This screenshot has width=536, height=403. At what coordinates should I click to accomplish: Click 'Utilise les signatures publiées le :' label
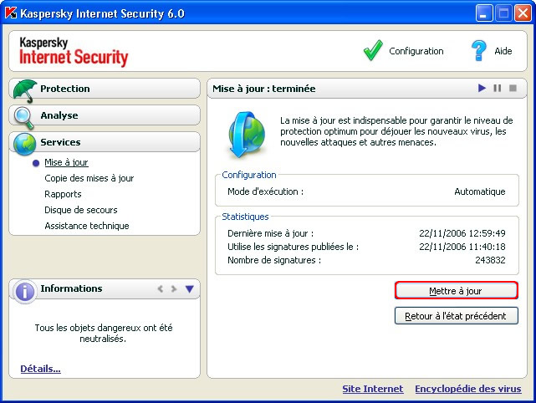point(294,247)
